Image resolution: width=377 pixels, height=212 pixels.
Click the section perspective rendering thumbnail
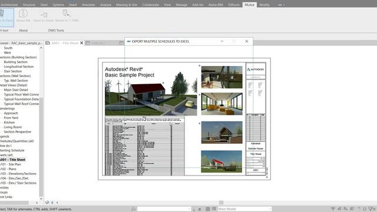tap(221, 132)
